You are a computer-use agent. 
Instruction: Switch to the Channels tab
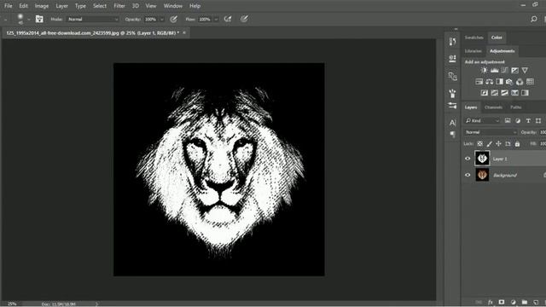point(493,107)
